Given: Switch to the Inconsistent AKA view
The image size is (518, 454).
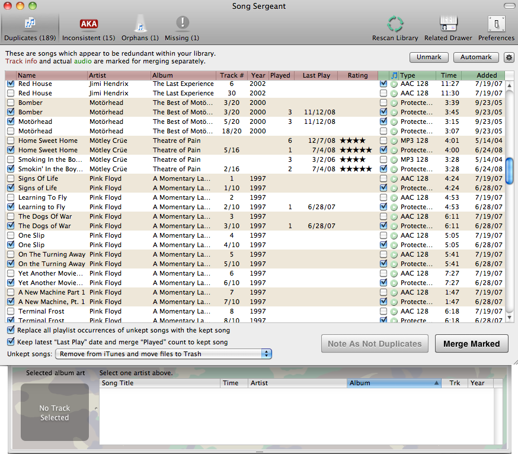Looking at the screenshot, I should pyautogui.click(x=88, y=29).
